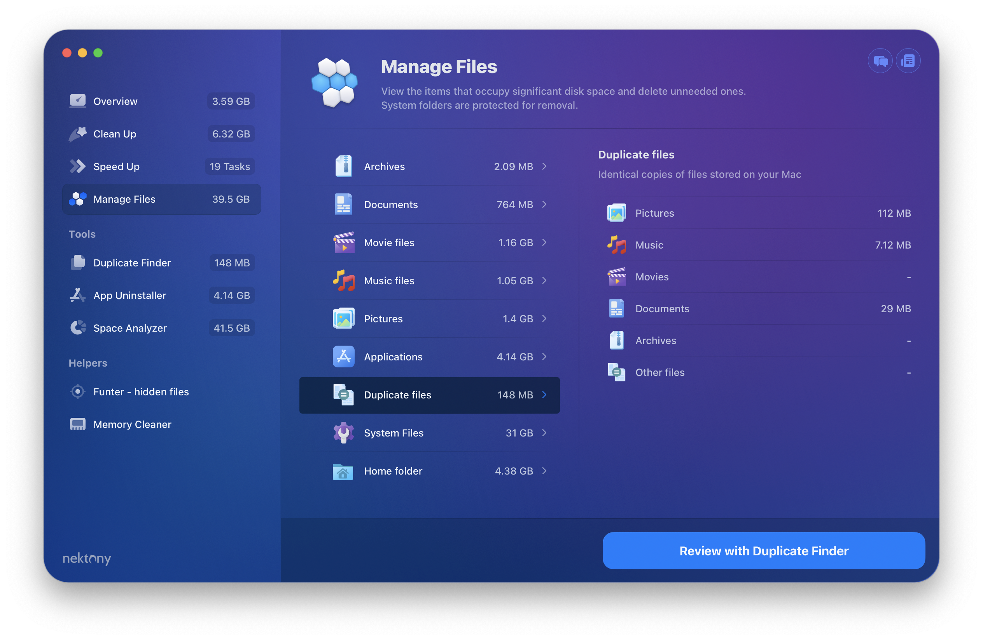The image size is (983, 640).
Task: Select the Duplicate Finder tool icon
Action: coord(78,263)
